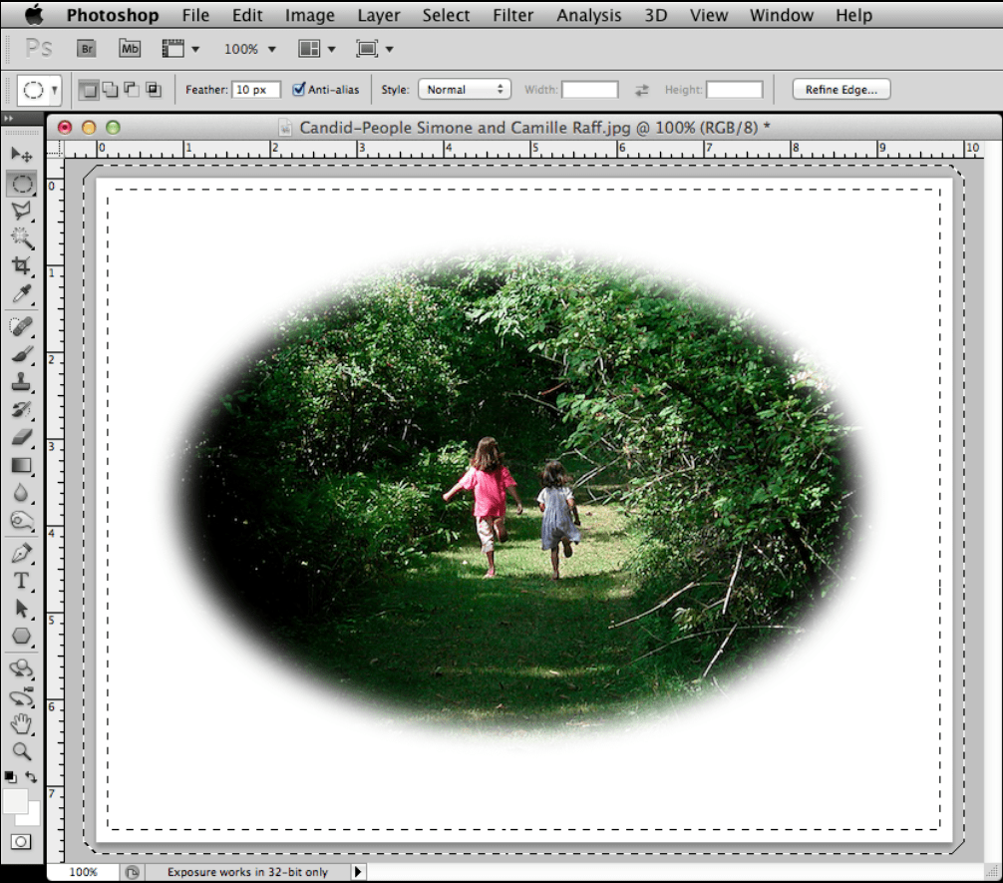Screen dimensions: 1003x883
Task: Click the Feather input field
Action: pos(256,90)
